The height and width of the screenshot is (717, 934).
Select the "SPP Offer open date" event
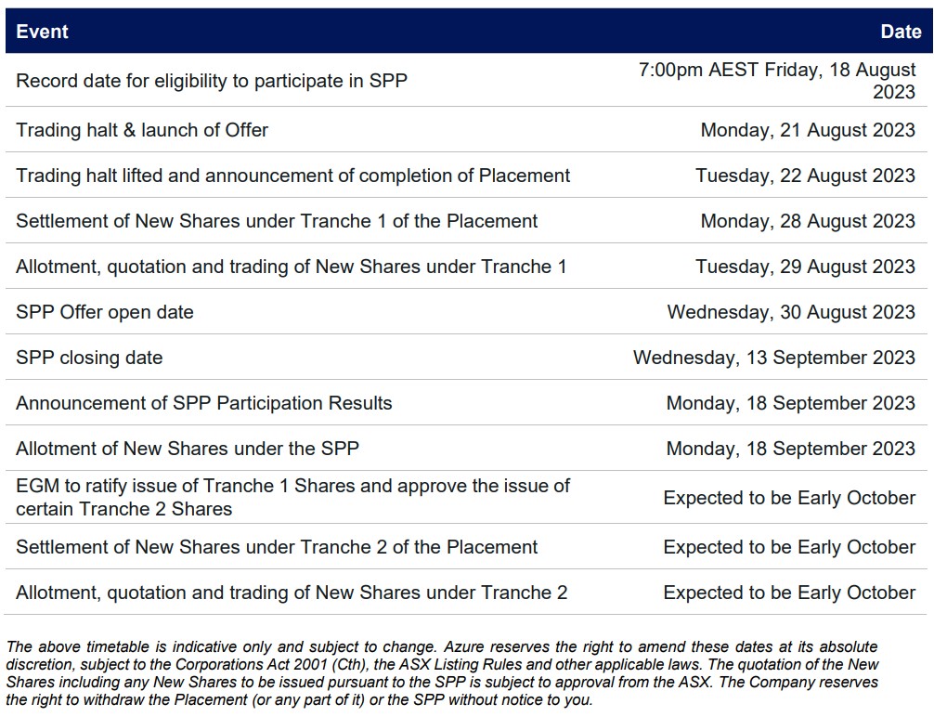click(105, 312)
